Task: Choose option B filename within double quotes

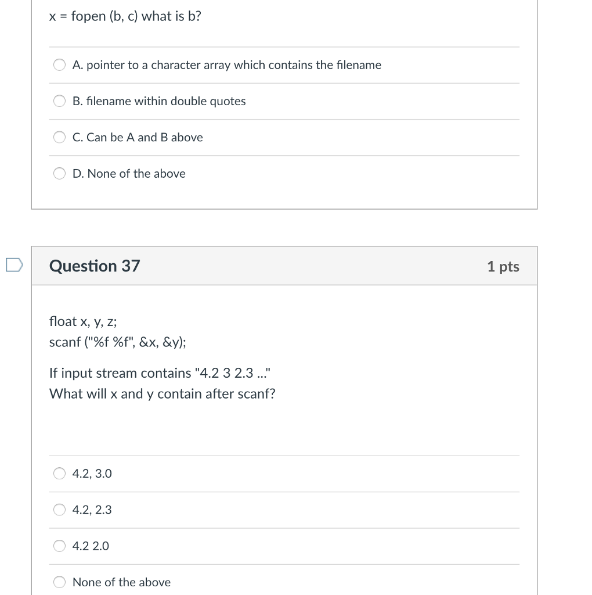Action: [x=59, y=101]
